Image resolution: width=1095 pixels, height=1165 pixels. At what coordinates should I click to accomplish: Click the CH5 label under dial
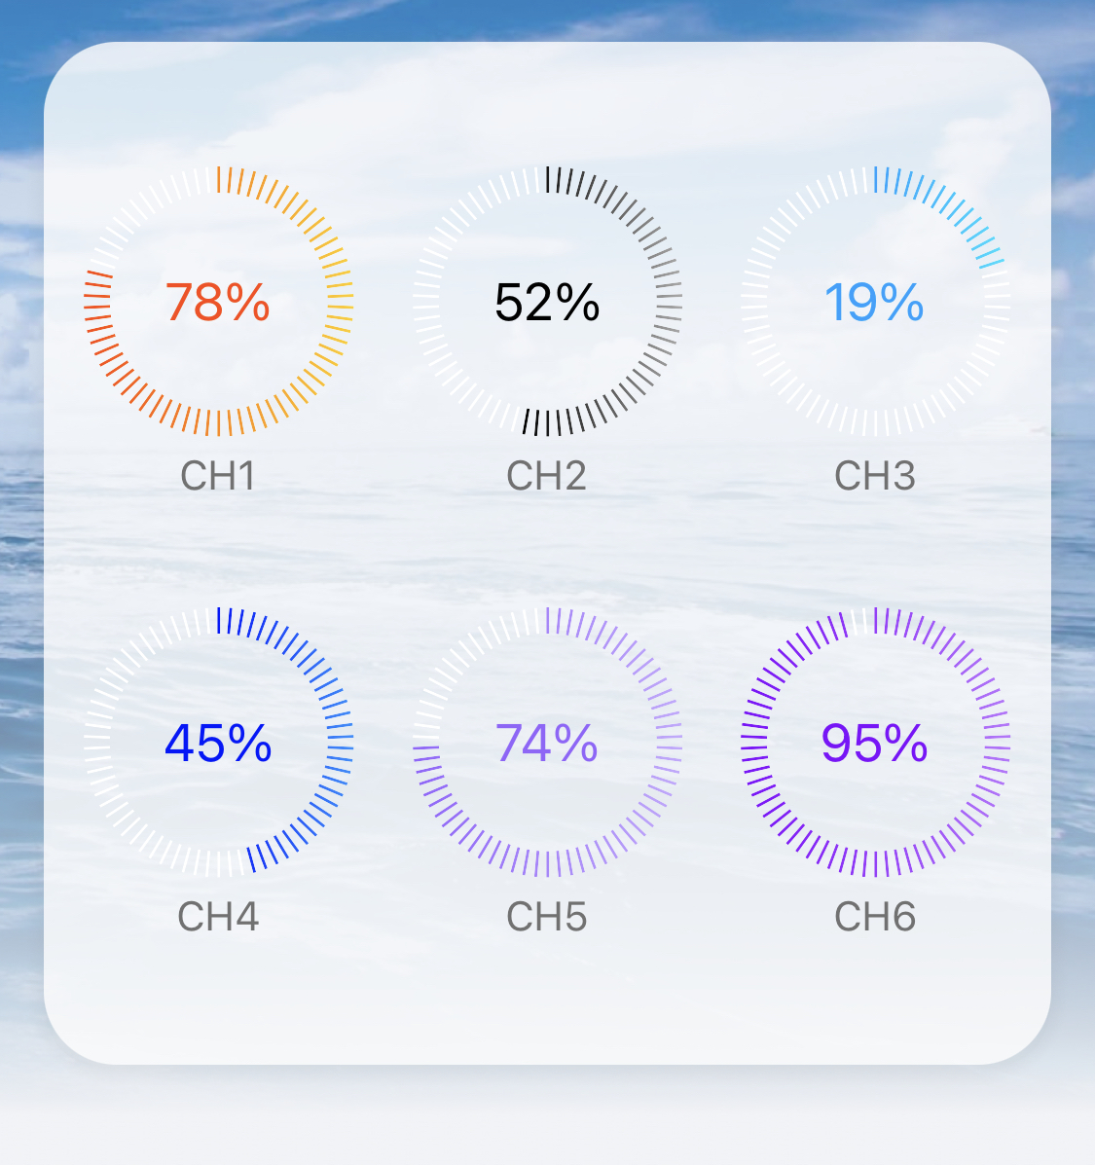point(547,917)
